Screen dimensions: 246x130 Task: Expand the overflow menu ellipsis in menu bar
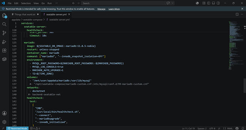pos(57,3)
